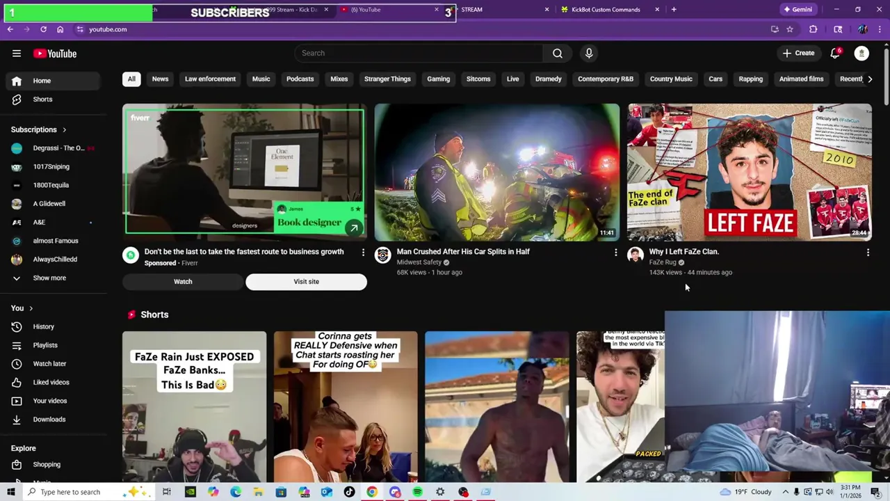
Task: Open Liked videos in the sidebar
Action: [x=54, y=382]
